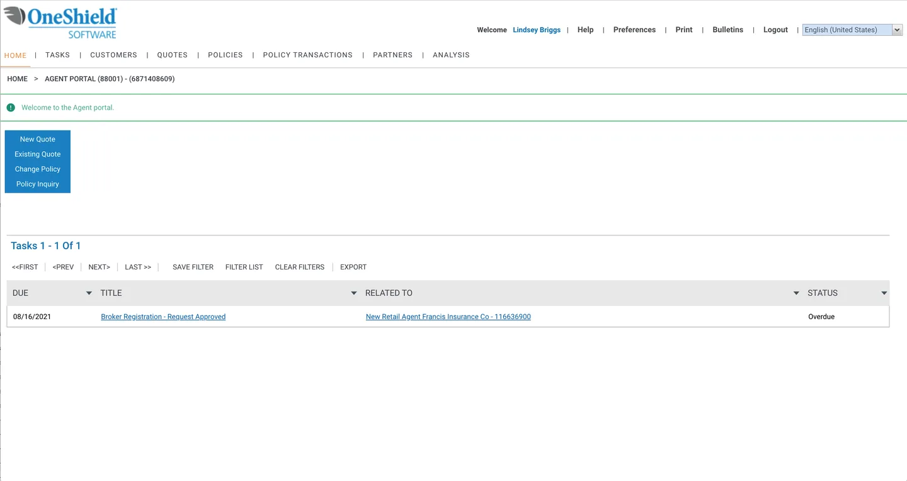The image size is (907, 481).
Task: Open the Lindsey Briggs user profile
Action: [536, 30]
